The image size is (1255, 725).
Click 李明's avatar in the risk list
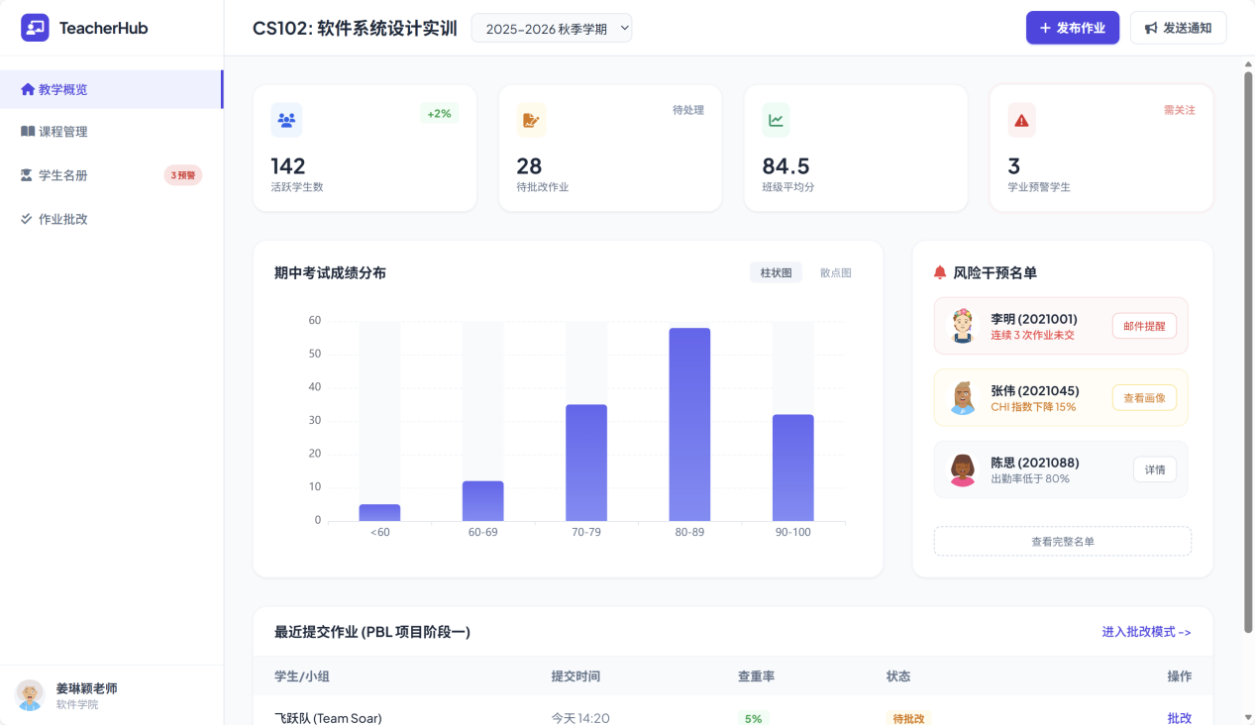[x=963, y=326]
